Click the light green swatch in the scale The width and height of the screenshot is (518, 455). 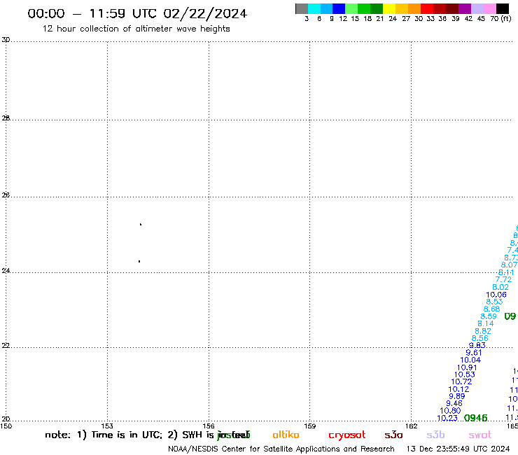351,8
